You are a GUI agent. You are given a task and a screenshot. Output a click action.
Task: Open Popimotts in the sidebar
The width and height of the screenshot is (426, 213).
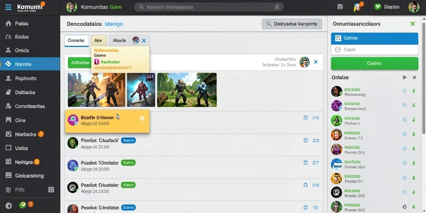pyautogui.click(x=30, y=78)
